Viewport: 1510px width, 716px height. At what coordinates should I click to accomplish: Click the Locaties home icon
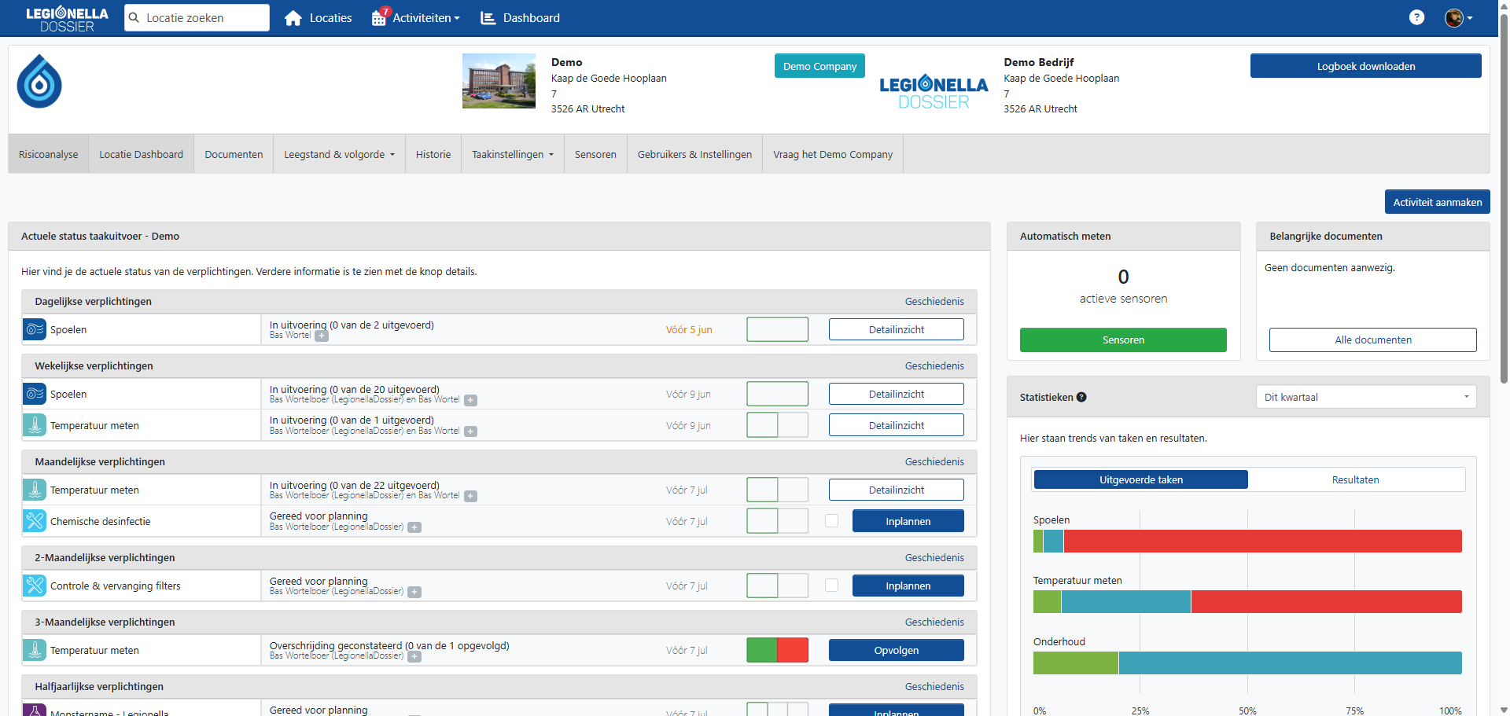(x=293, y=18)
